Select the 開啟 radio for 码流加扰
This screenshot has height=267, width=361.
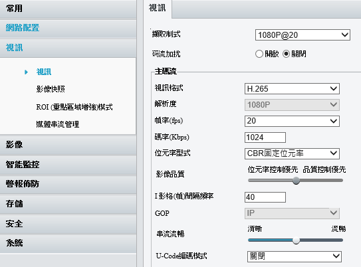click(259, 54)
